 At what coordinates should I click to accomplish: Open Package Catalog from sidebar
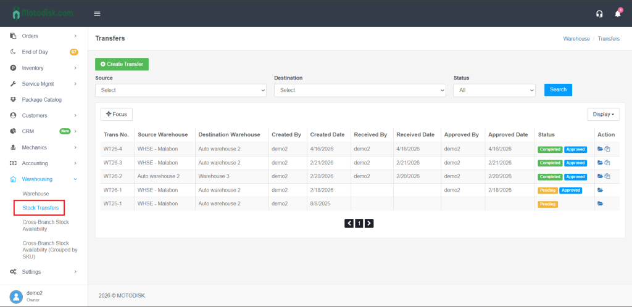pyautogui.click(x=42, y=99)
